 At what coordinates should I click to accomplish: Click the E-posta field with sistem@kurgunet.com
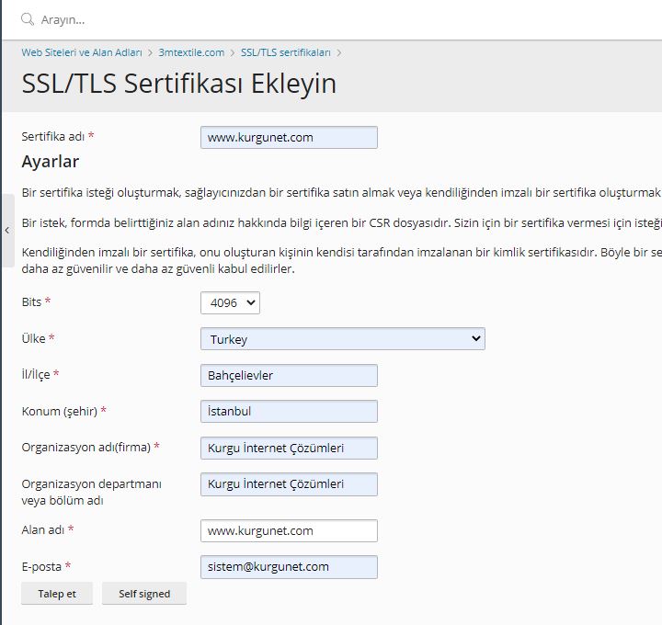tap(290, 567)
